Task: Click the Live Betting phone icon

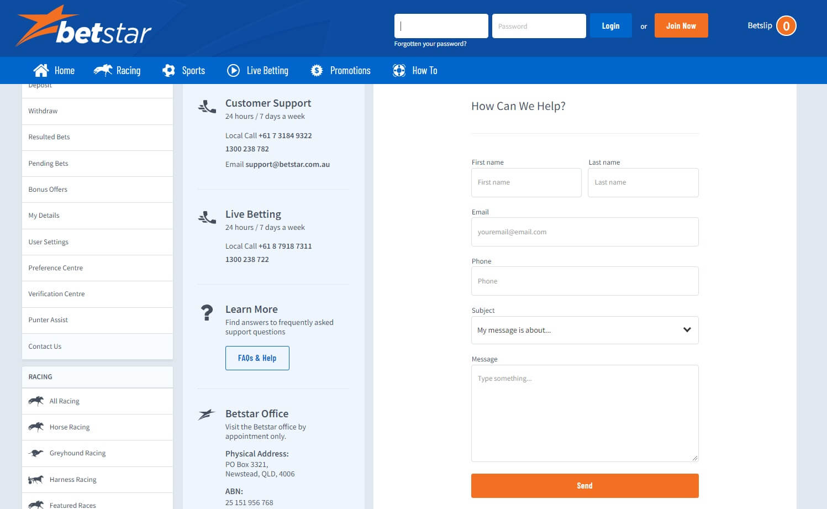Action: [x=207, y=217]
